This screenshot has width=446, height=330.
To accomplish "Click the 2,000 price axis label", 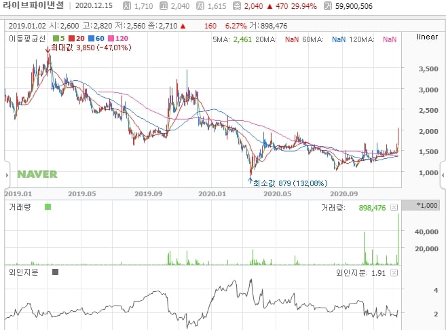I will (428, 132).
